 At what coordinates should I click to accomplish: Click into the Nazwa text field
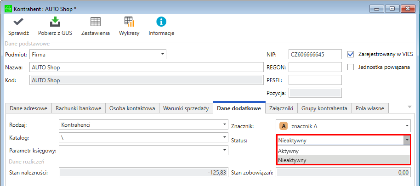tap(145, 67)
